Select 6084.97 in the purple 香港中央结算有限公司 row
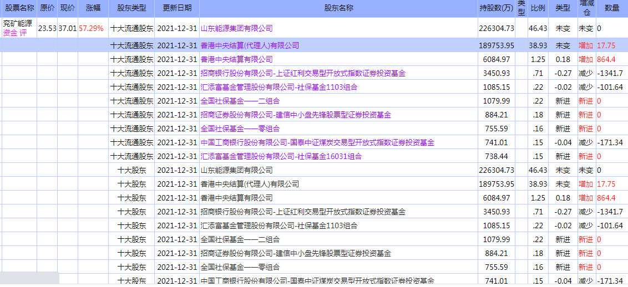 (496, 59)
